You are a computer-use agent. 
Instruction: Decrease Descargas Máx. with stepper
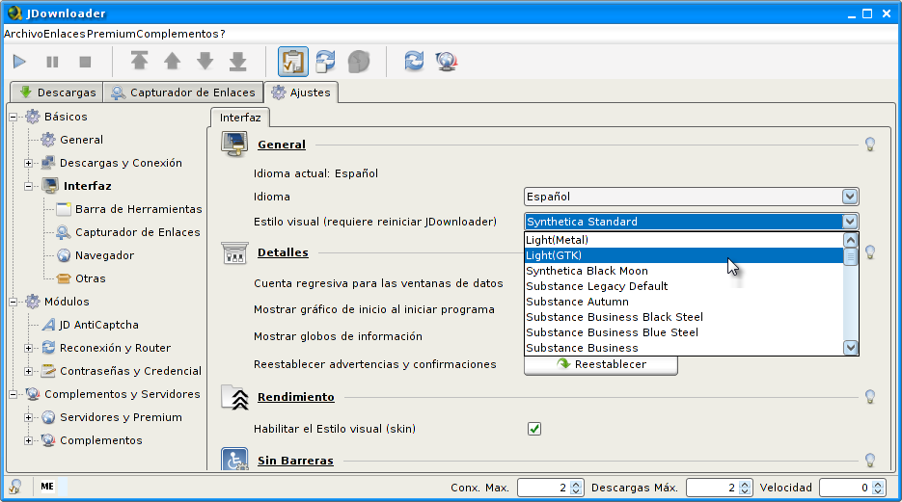[x=745, y=491]
